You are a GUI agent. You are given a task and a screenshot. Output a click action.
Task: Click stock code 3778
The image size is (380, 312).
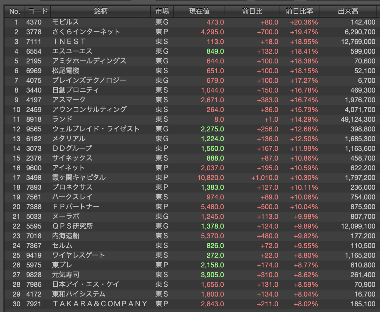[34, 32]
